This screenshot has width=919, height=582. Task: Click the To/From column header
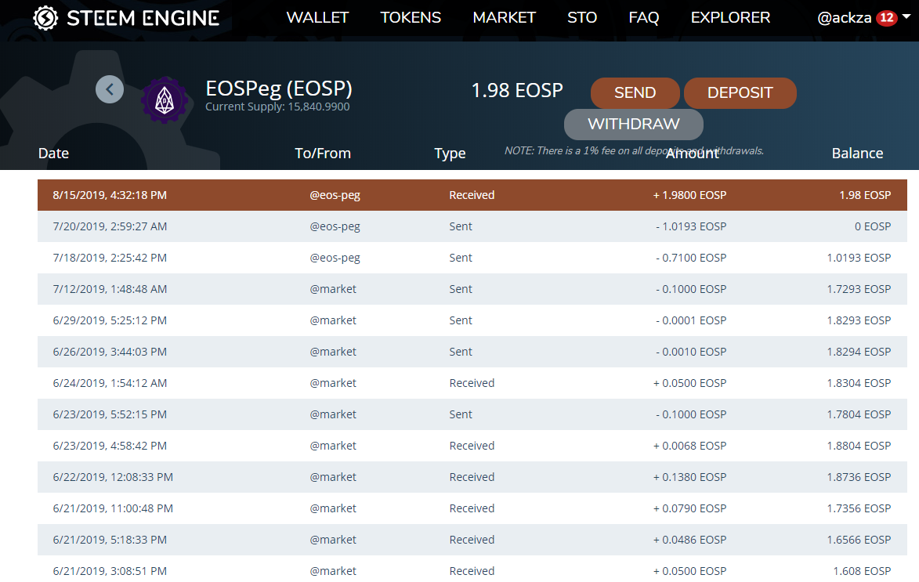pyautogui.click(x=323, y=153)
